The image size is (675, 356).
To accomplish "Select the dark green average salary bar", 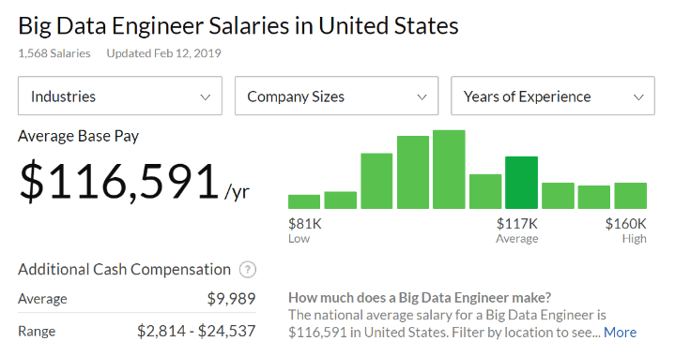I will [521, 183].
